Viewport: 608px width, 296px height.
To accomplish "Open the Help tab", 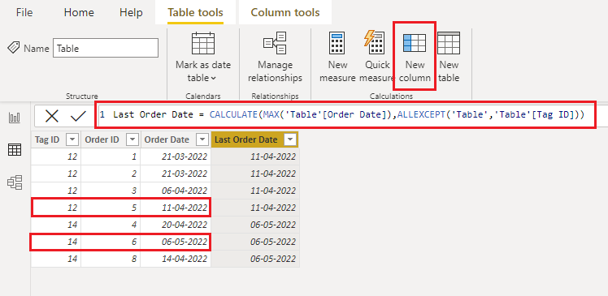I will pyautogui.click(x=131, y=12).
